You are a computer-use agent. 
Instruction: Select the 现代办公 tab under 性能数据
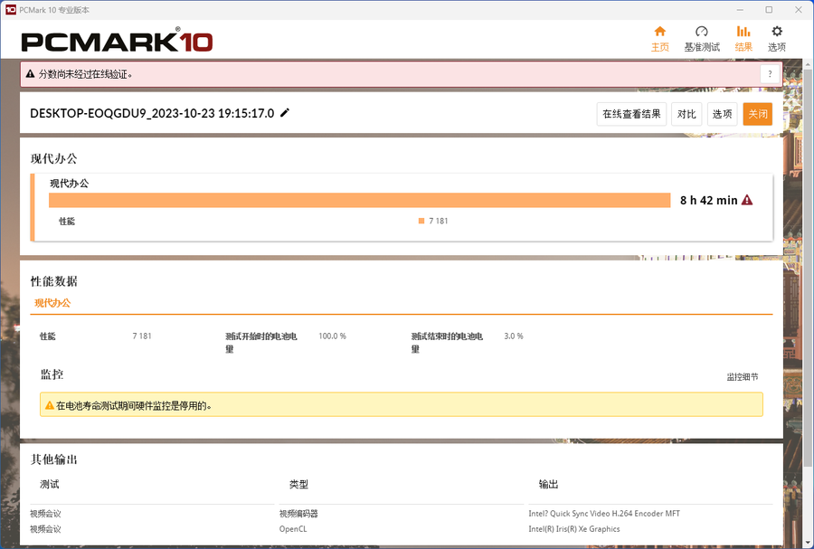52,303
